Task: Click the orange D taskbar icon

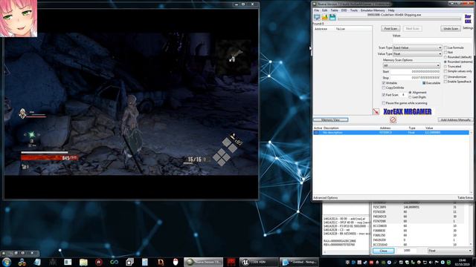Action: (x=161, y=262)
